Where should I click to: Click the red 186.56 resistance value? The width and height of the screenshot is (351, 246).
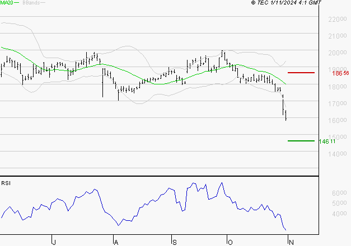[x=340, y=73]
